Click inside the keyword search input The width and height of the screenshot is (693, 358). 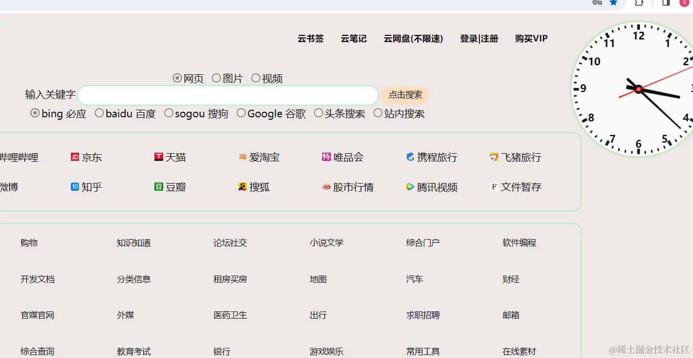tap(228, 95)
